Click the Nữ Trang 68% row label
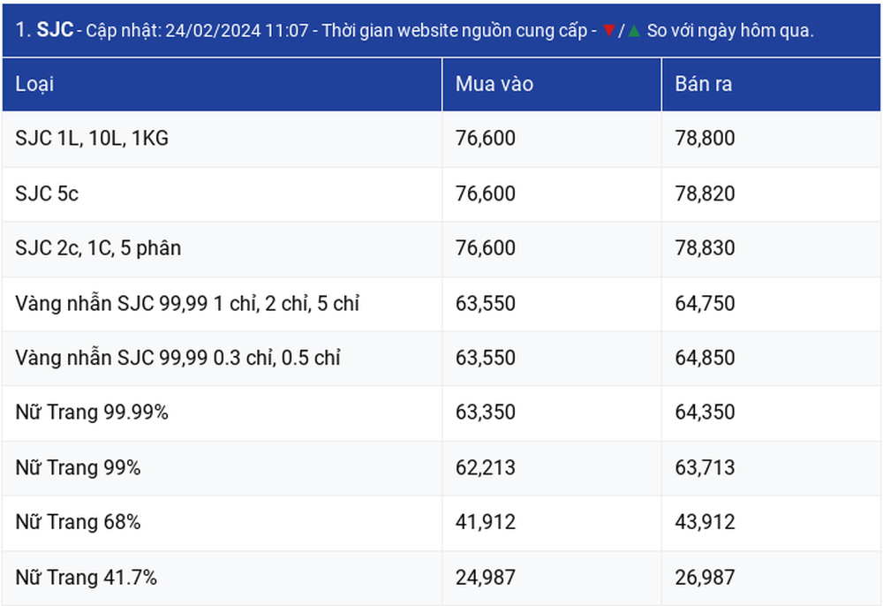 click(x=78, y=522)
